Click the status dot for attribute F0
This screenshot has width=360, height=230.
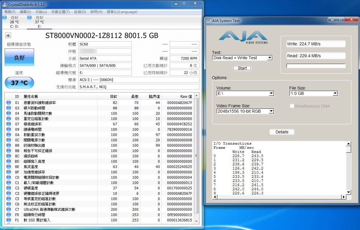point(9,215)
